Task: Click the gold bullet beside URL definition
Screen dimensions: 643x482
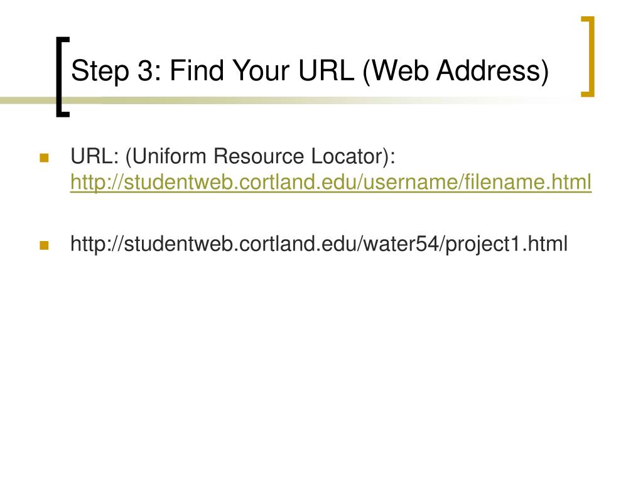Action: tap(45, 158)
